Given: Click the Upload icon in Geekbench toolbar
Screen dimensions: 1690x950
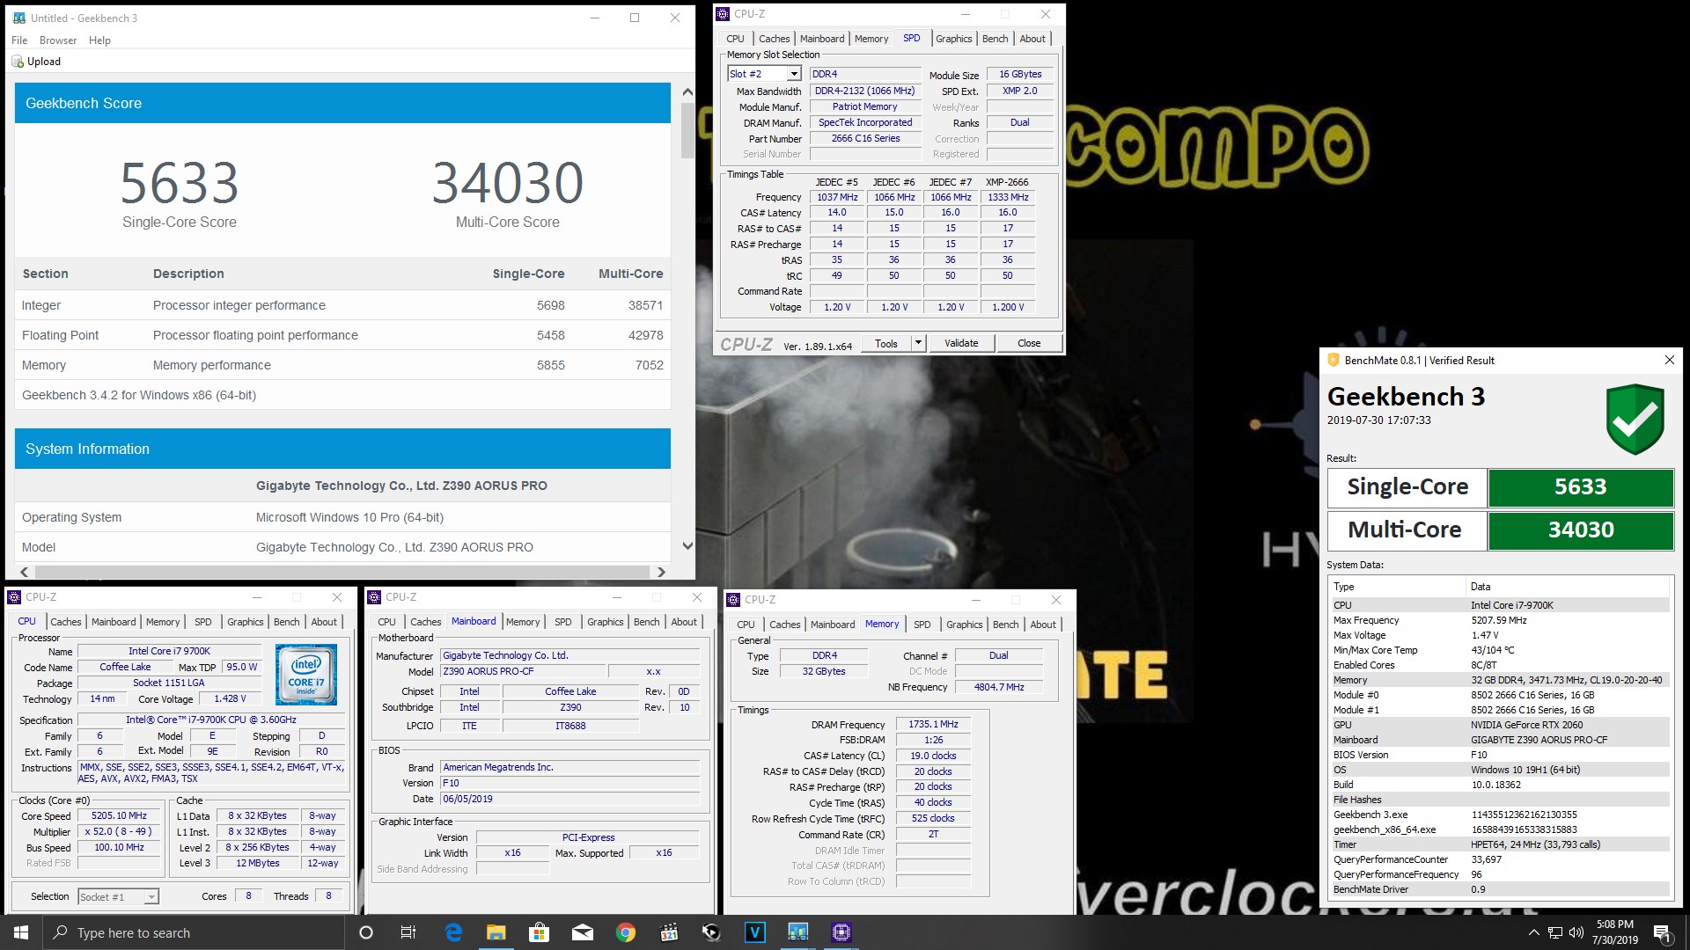Looking at the screenshot, I should click(x=18, y=62).
